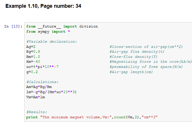The height and width of the screenshot is (122, 192).
Task: Click the 'from __future__ import division' line
Action: 62,26
